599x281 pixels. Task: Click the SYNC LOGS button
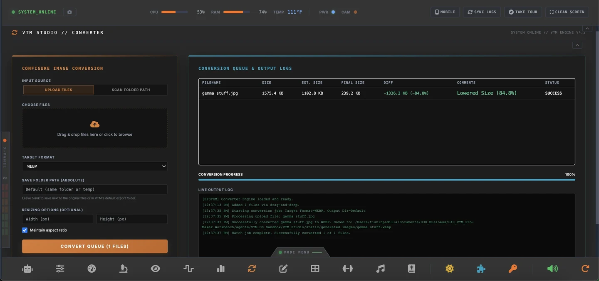pos(482,12)
